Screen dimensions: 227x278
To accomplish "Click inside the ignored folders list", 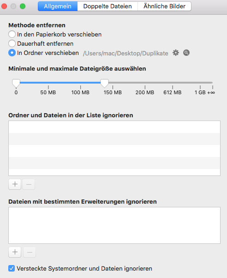I will tap(114, 148).
